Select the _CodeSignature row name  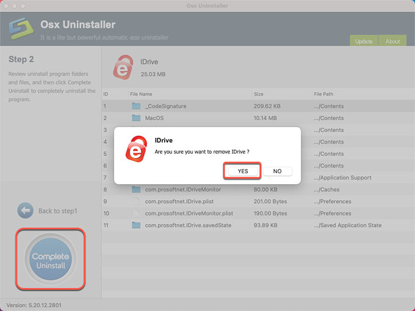click(165, 106)
